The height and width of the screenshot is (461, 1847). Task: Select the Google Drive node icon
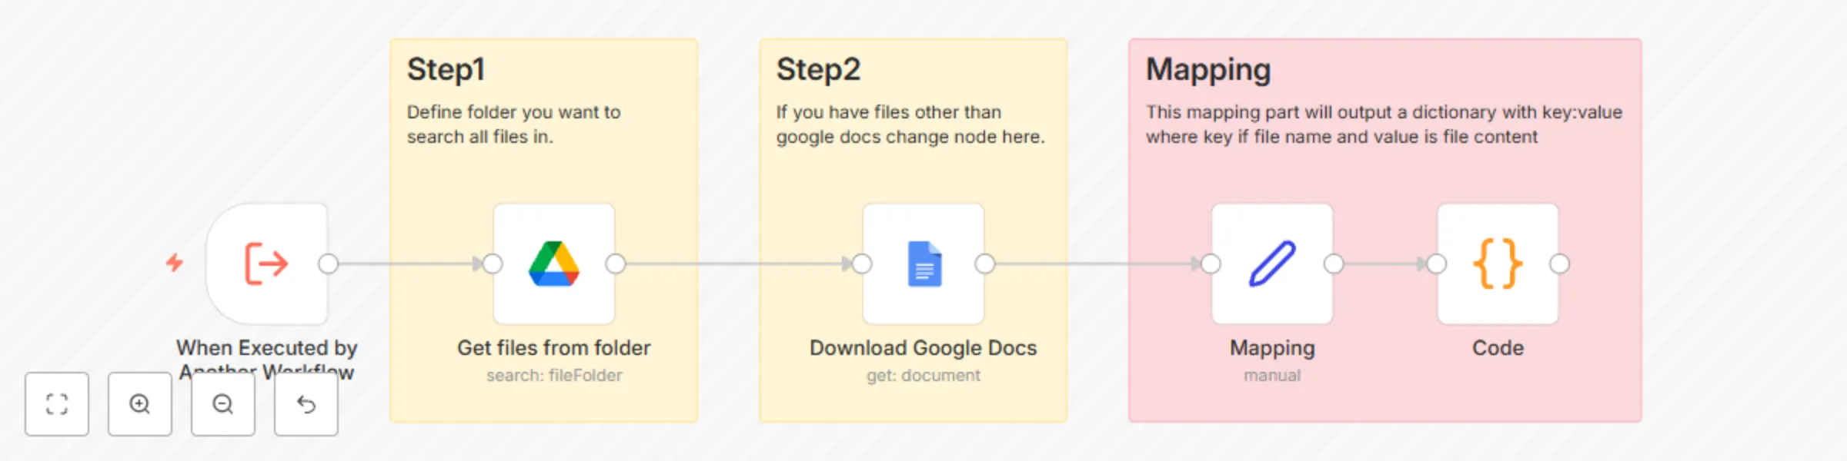point(553,264)
